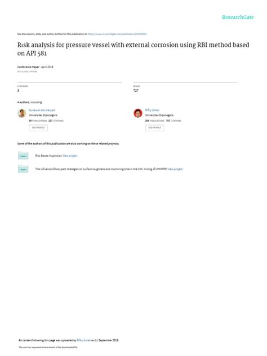Click Rifky Ismail's profile photo
The image size is (267, 356).
point(138,113)
